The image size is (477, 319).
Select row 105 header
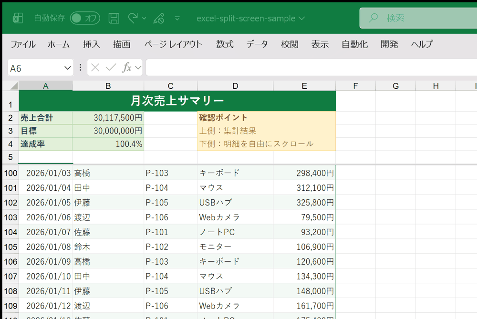click(10, 247)
